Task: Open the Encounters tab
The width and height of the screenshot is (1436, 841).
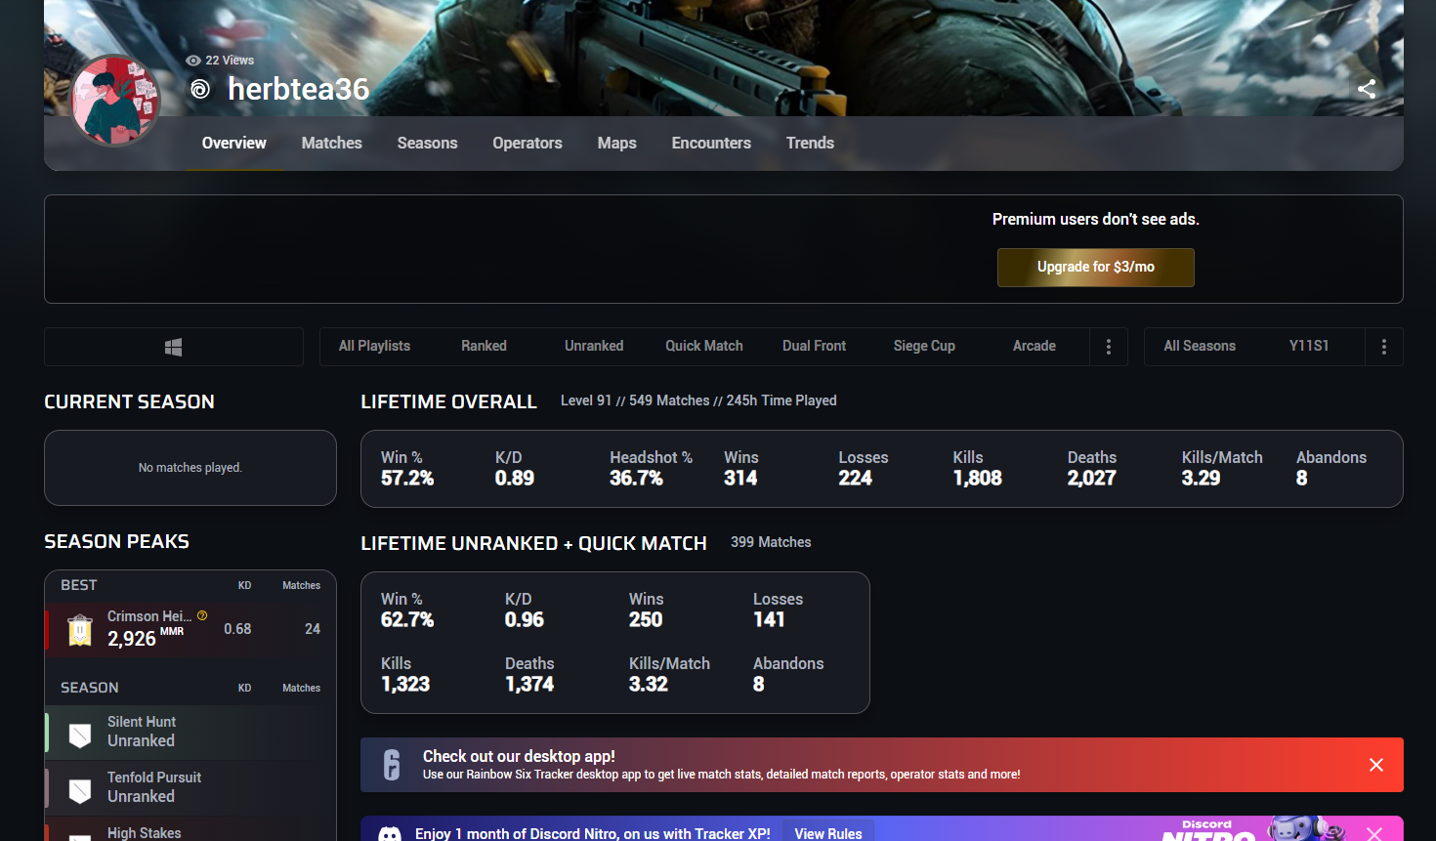Action: tap(711, 143)
